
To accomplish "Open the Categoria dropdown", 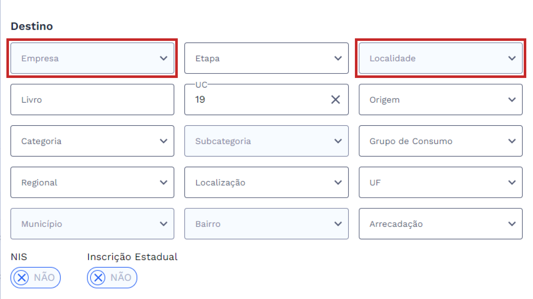I will tap(92, 141).
